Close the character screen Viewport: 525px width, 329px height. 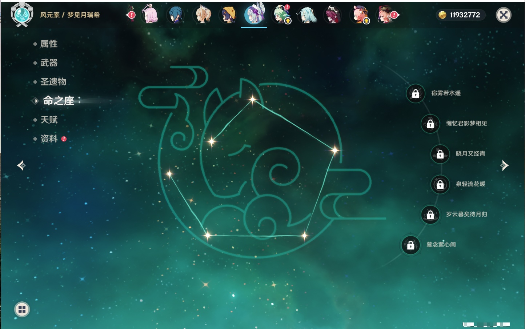[x=504, y=15]
